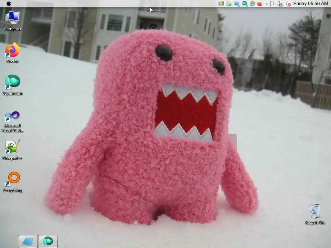This screenshot has width=331, height=248.
Task: Click the blue cloud-shaped icon in top bar
Action: [x=237, y=4]
